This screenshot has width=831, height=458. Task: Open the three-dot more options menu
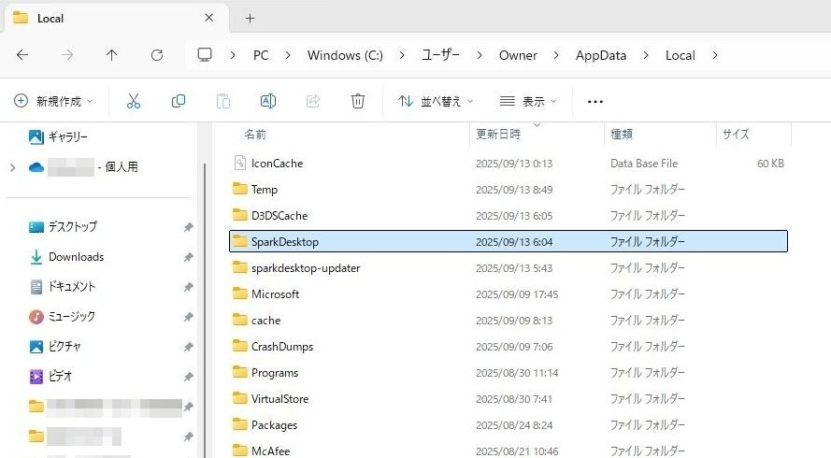point(595,101)
